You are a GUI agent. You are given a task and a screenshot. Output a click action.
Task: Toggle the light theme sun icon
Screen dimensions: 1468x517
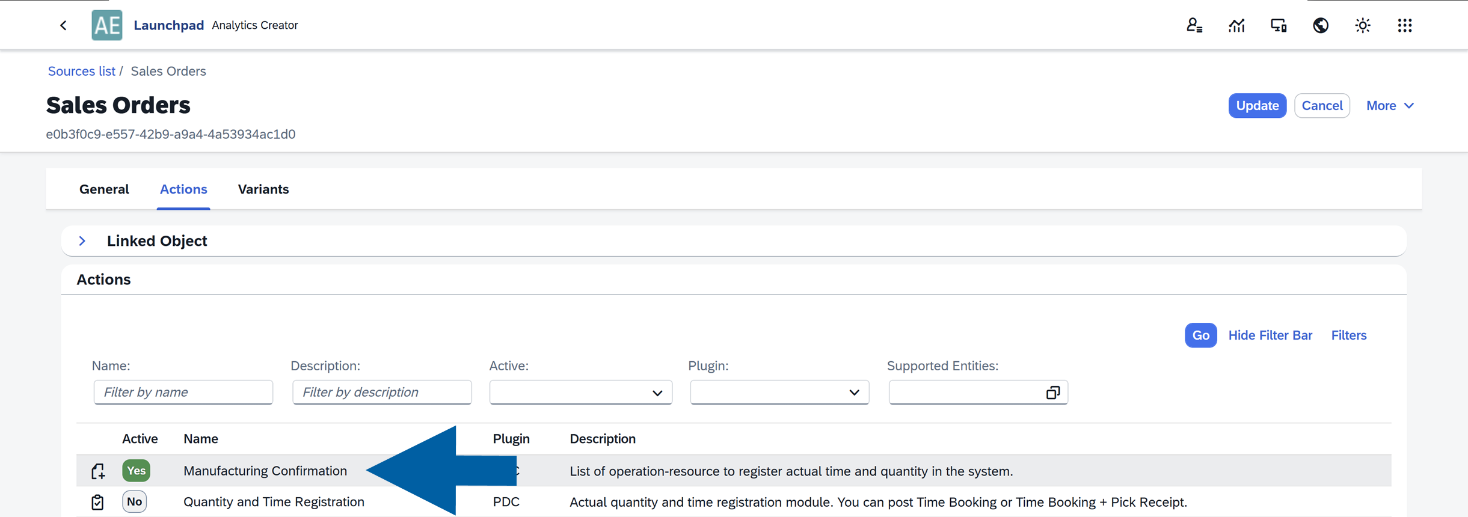(x=1362, y=25)
